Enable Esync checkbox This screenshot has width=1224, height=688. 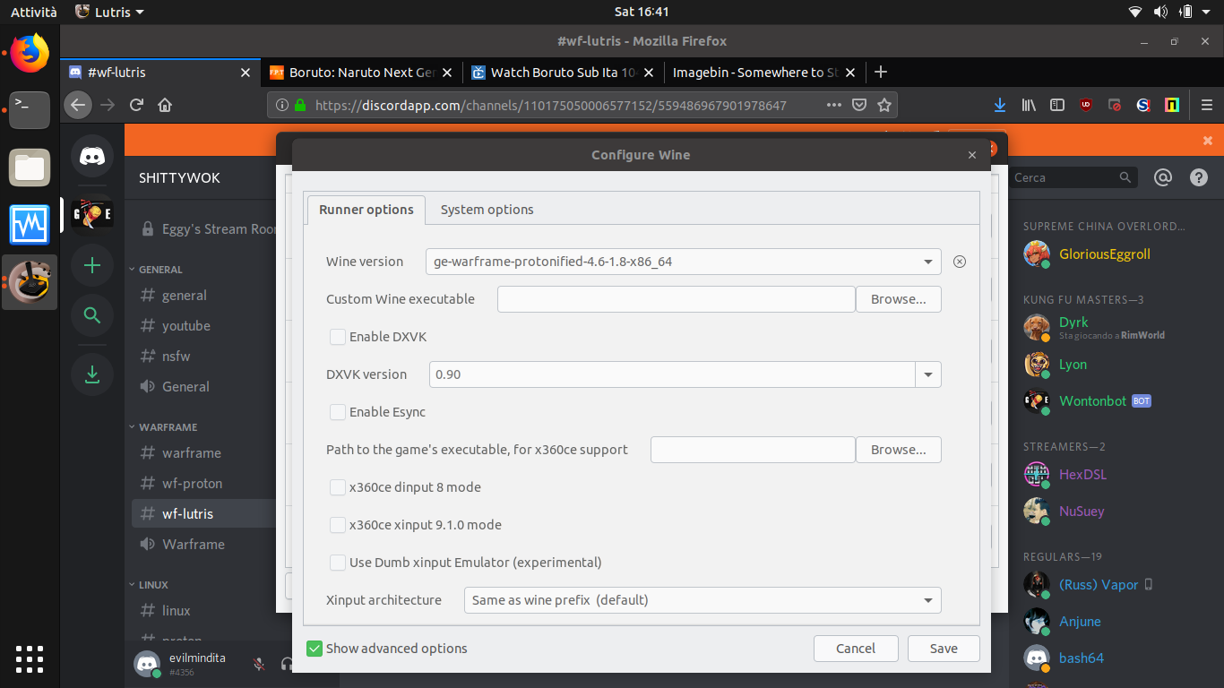click(338, 412)
